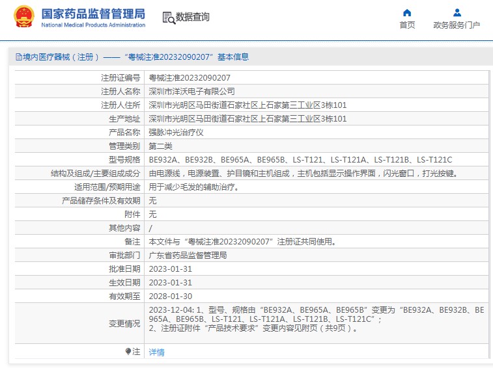Click the 备注 label

[x=132, y=242]
